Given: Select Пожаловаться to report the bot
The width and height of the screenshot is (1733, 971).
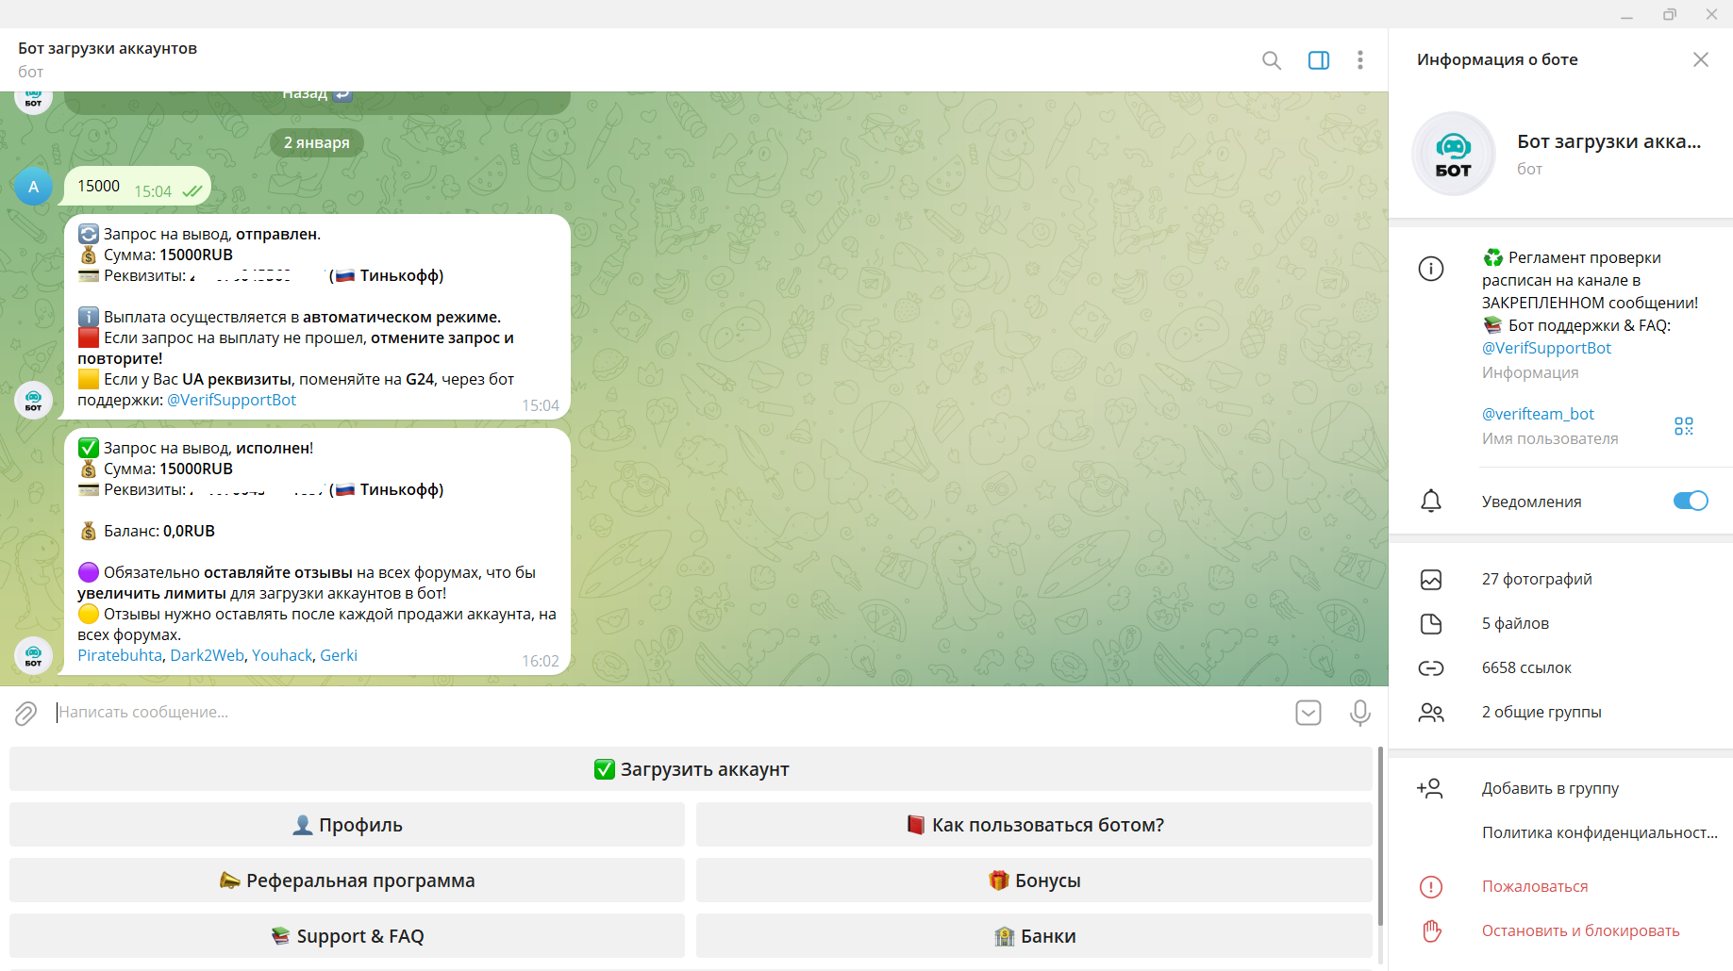Looking at the screenshot, I should (x=1534, y=886).
